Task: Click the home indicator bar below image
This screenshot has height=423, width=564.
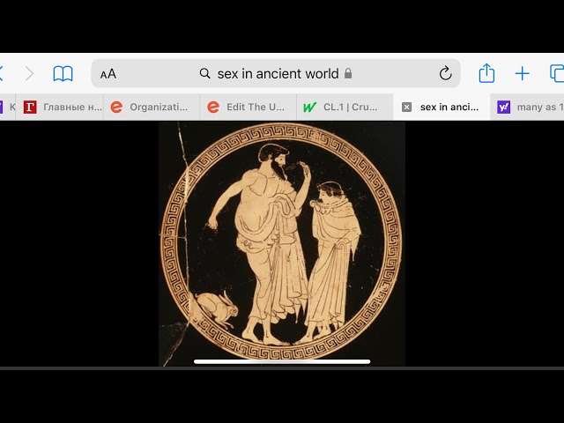Action: 282,361
